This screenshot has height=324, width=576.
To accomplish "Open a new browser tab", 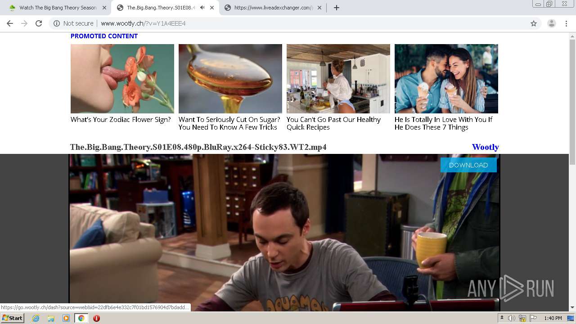I will [x=337, y=8].
